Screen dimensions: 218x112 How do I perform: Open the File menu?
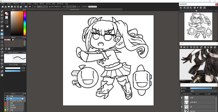pyautogui.click(x=3, y=4)
